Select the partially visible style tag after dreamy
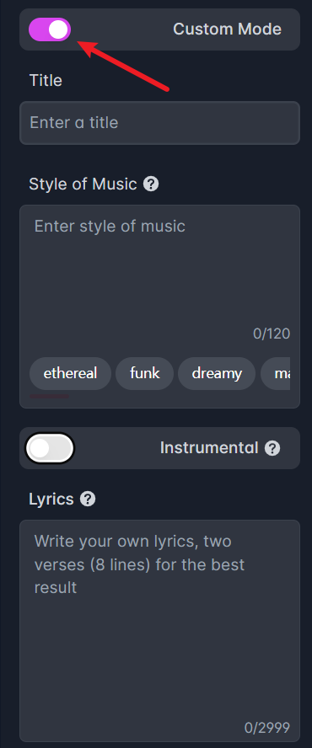 [x=276, y=373]
